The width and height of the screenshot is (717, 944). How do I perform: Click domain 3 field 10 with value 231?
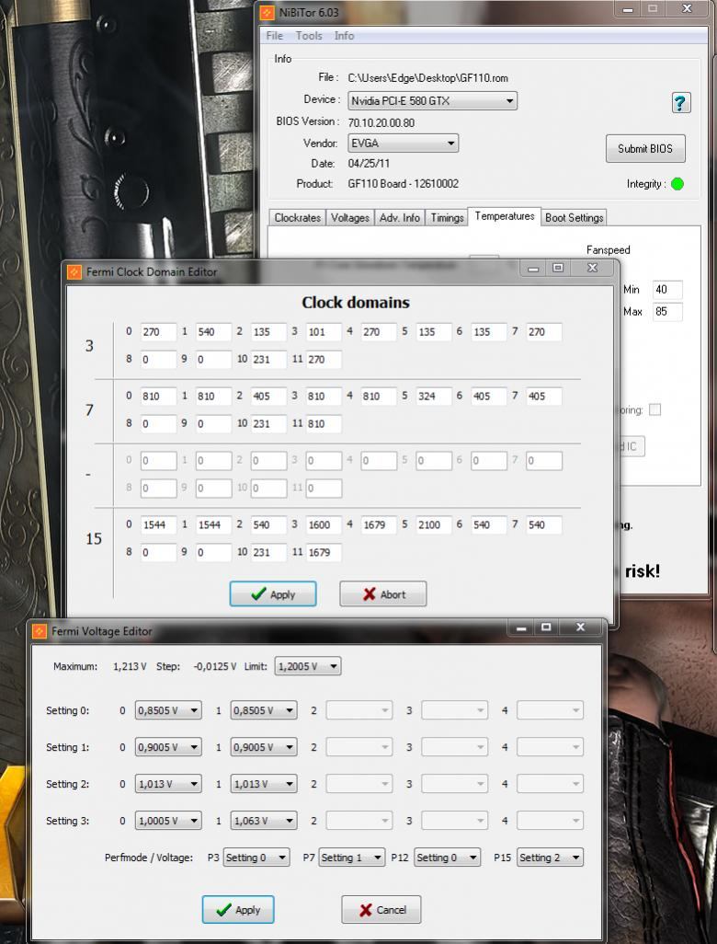point(268,360)
